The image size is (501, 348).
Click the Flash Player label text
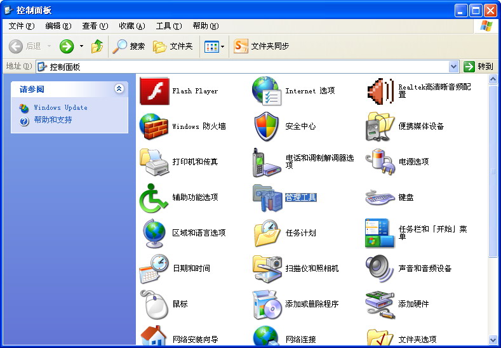[x=195, y=91]
